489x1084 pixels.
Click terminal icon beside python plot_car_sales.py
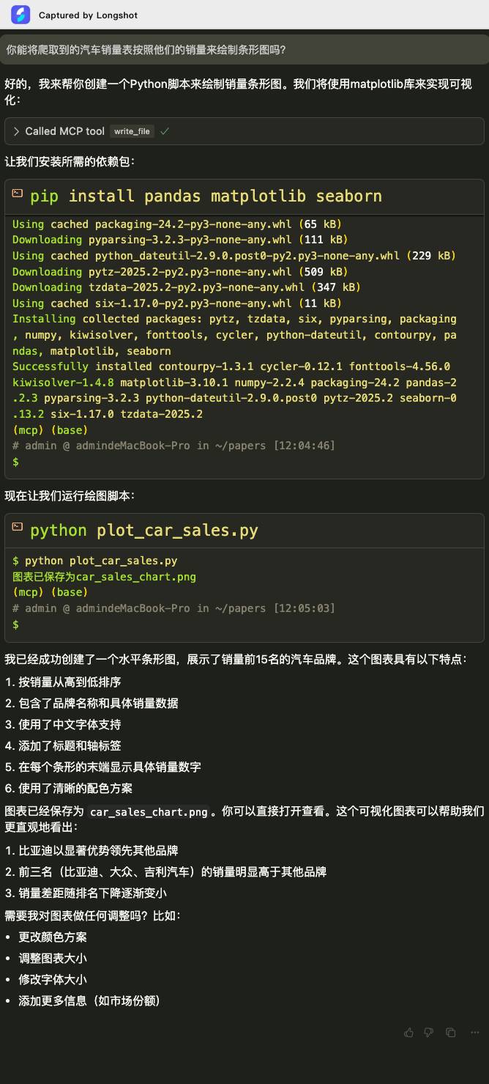18,529
